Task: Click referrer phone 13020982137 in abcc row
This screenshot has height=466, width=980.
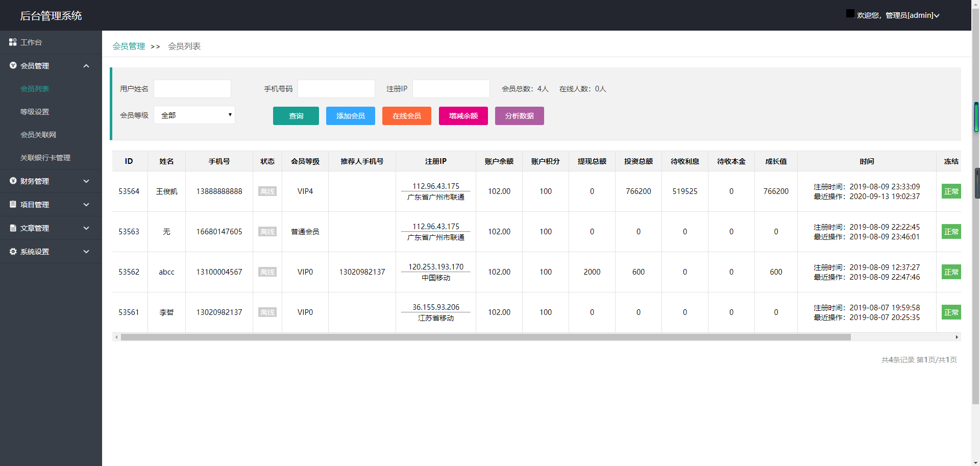Action: point(362,272)
